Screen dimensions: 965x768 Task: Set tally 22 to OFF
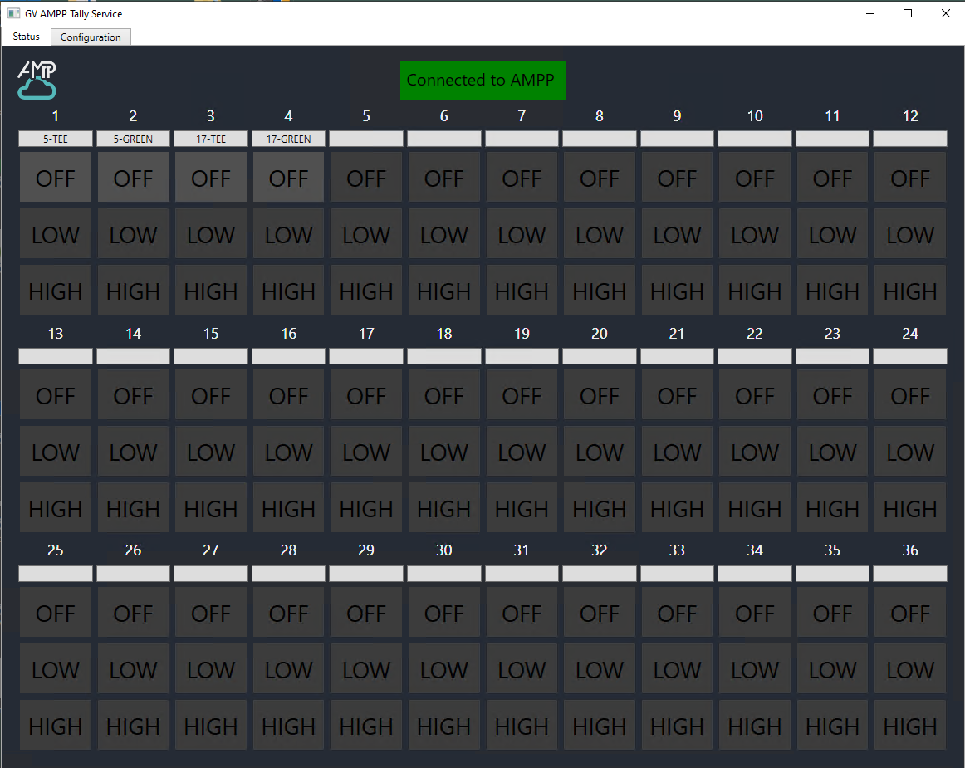(x=755, y=394)
